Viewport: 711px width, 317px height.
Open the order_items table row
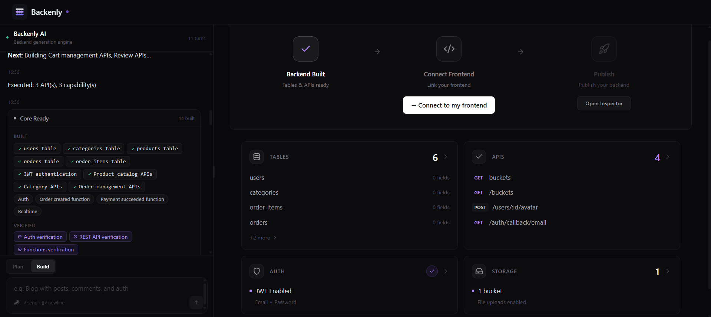tap(349, 208)
